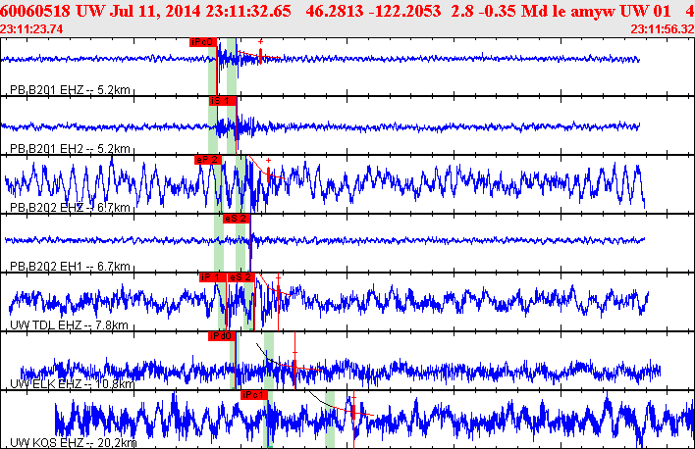The image size is (695, 449).
Task: Click the event header line starting 60060518 UW
Action: point(344,10)
